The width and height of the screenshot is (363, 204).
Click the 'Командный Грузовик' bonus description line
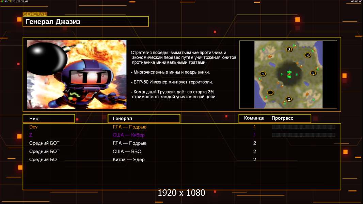pos(174,94)
